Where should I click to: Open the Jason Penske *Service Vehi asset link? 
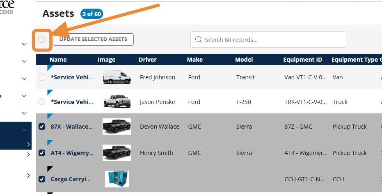click(x=72, y=102)
